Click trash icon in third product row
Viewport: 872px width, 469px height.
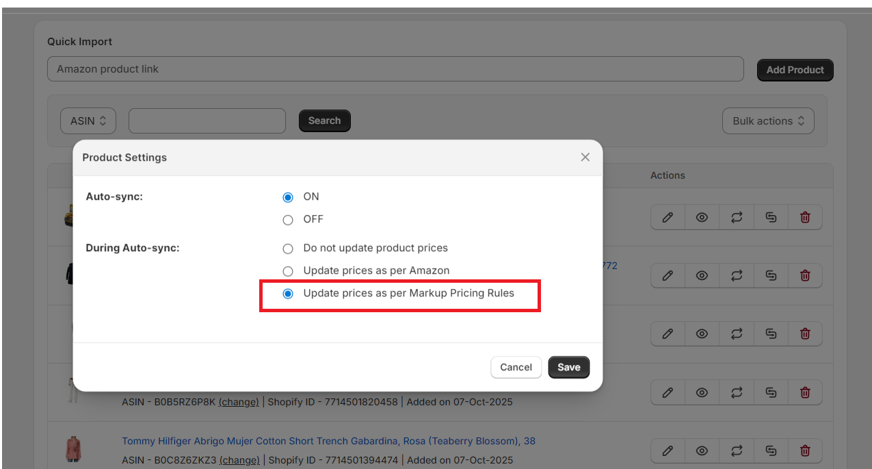(805, 333)
